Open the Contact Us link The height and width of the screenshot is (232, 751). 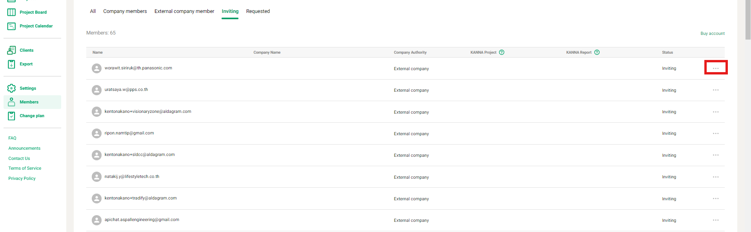(19, 159)
